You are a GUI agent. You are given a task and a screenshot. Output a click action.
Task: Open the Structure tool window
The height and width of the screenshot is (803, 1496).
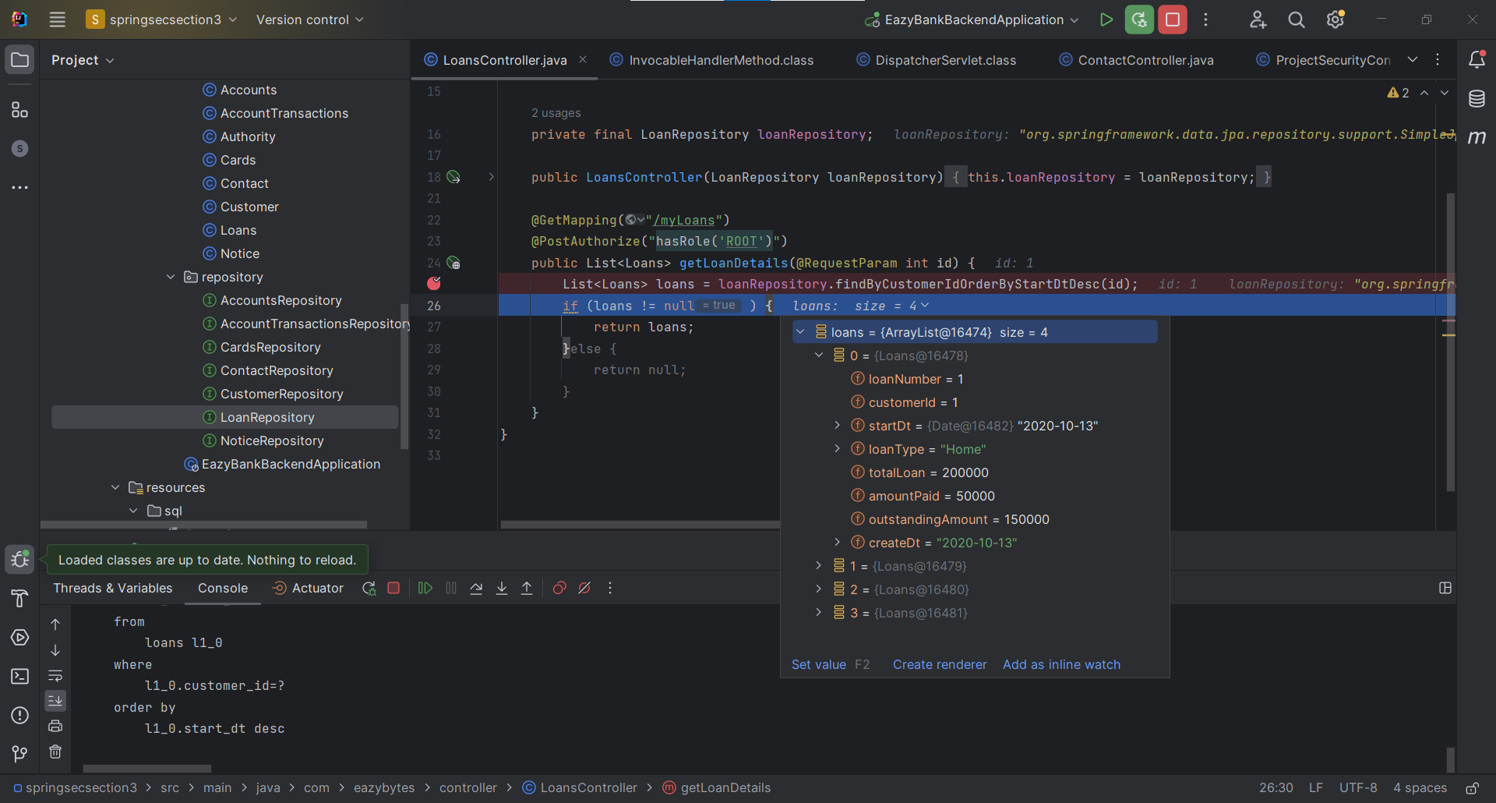(19, 110)
